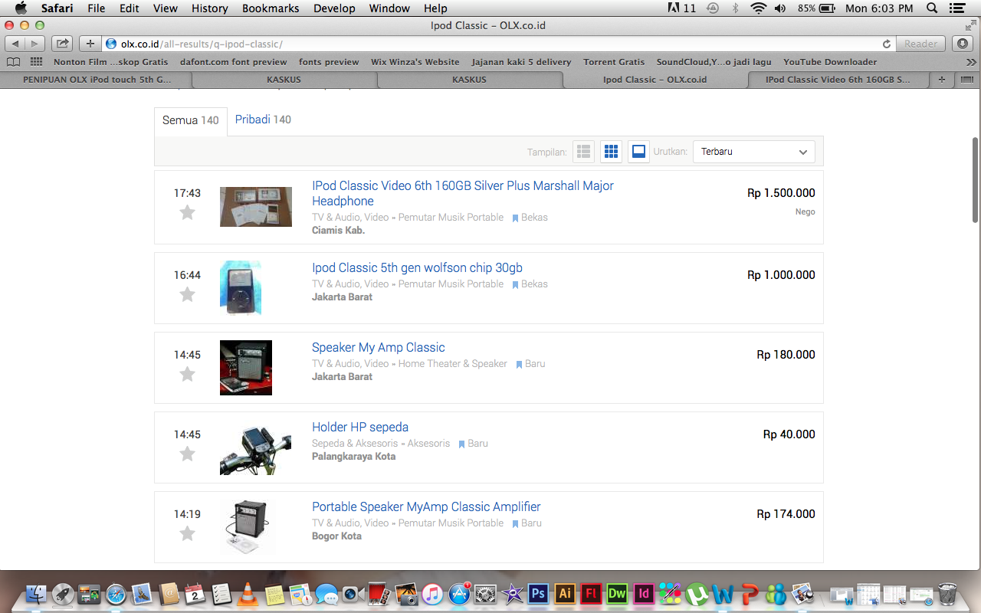Launch Adobe Flash from the Dock
Viewport: 981px width, 613px height.
pos(591,593)
